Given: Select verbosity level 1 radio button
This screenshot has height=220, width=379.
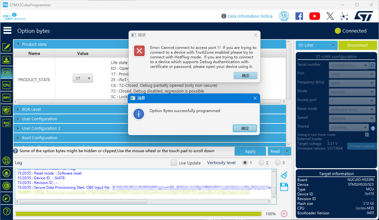Looking at the screenshot, I should [245, 163].
